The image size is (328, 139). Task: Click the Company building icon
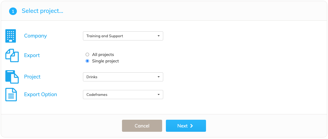pos(11,36)
